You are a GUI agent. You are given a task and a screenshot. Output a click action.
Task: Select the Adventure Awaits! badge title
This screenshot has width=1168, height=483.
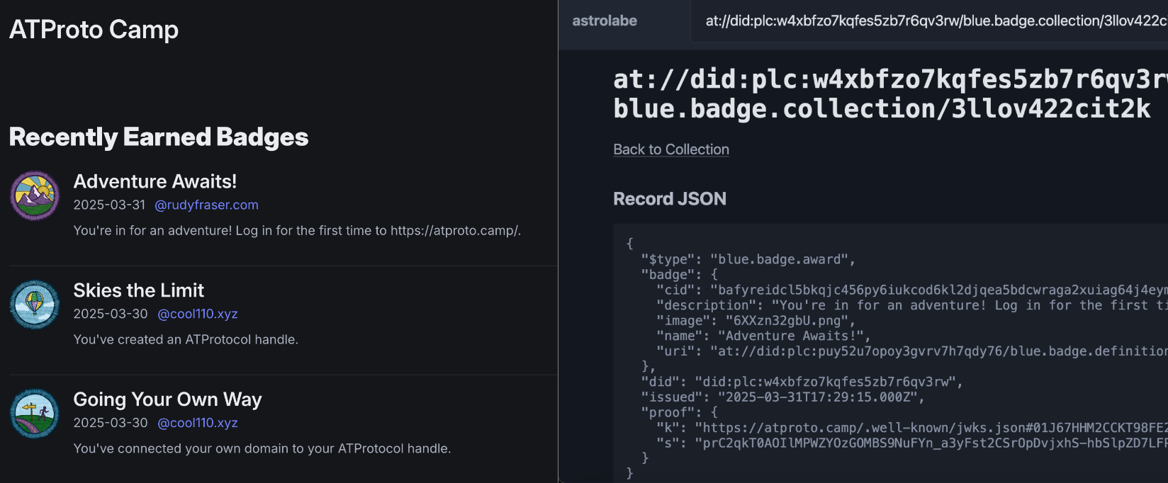(155, 182)
